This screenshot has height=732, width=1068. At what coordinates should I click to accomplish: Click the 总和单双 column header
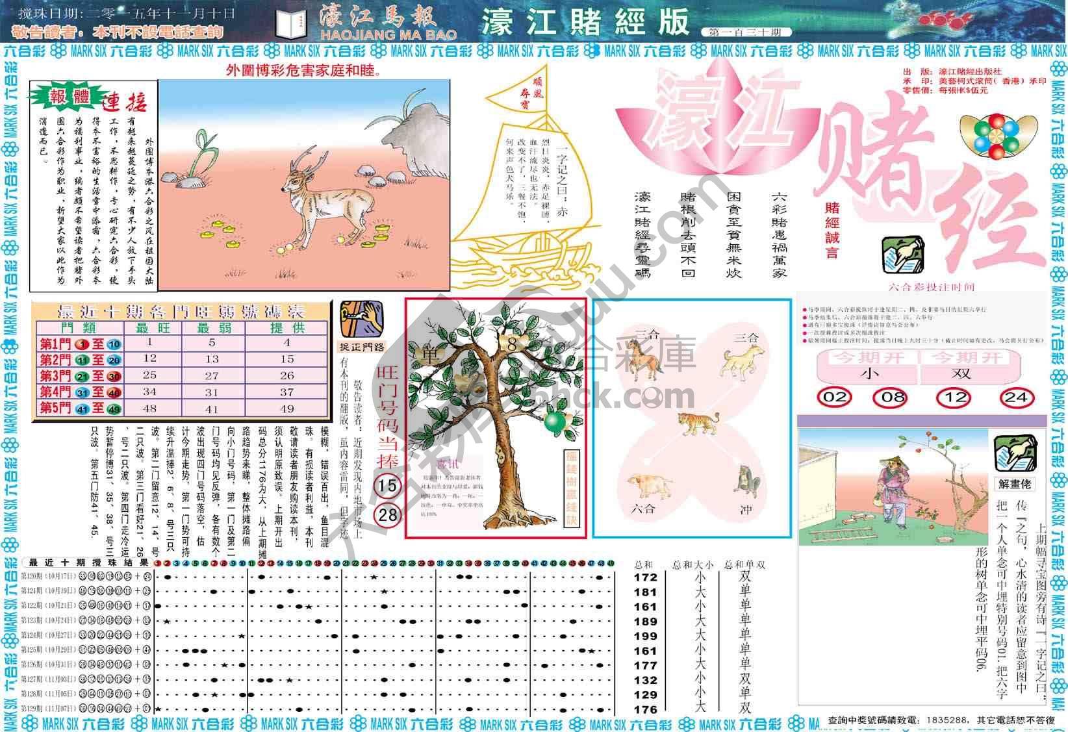click(x=744, y=564)
